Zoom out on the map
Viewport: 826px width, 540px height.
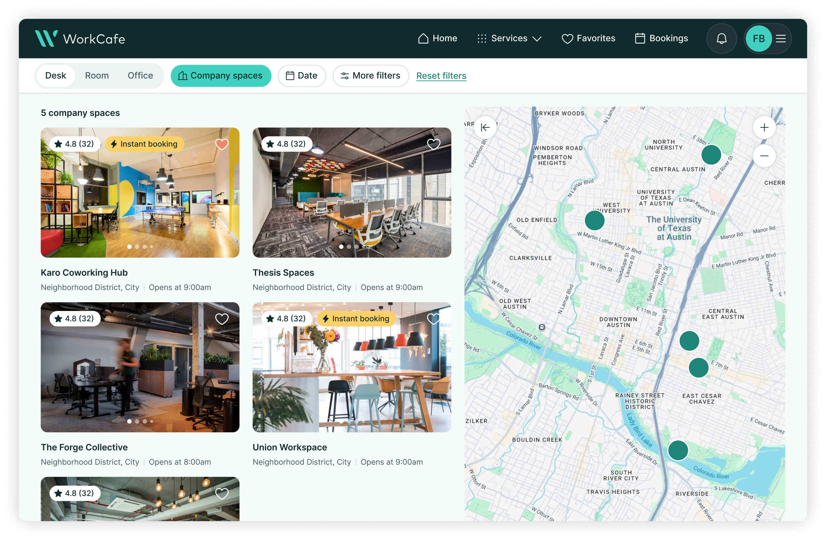[764, 156]
